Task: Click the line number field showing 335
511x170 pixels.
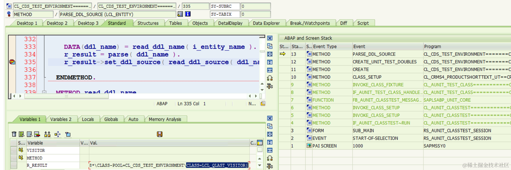Action: [195, 6]
